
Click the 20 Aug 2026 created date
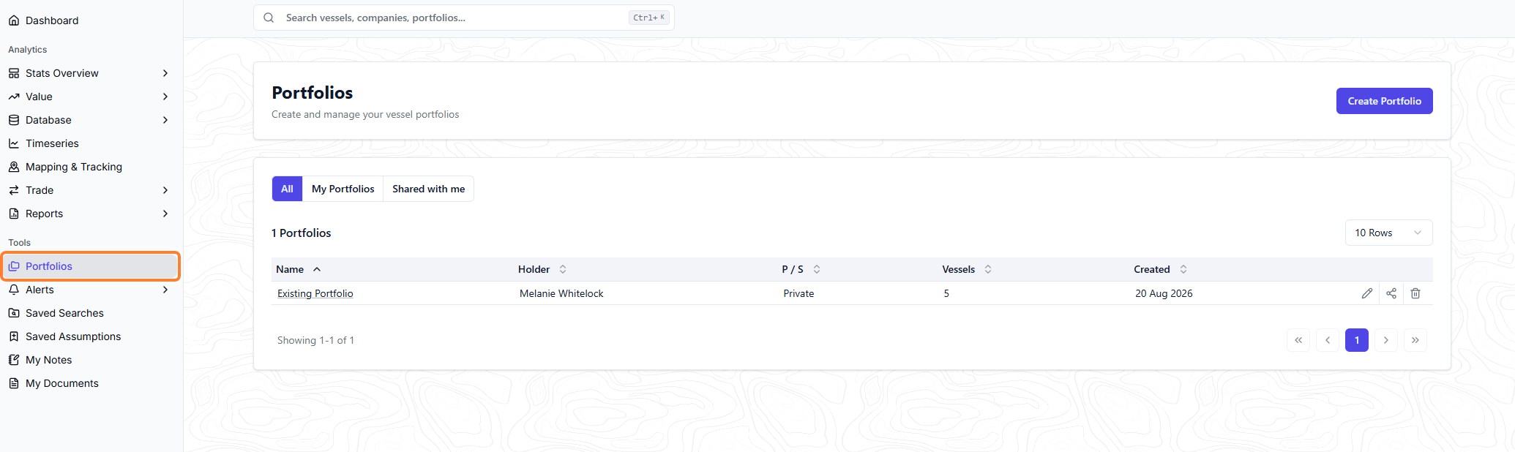[1164, 293]
